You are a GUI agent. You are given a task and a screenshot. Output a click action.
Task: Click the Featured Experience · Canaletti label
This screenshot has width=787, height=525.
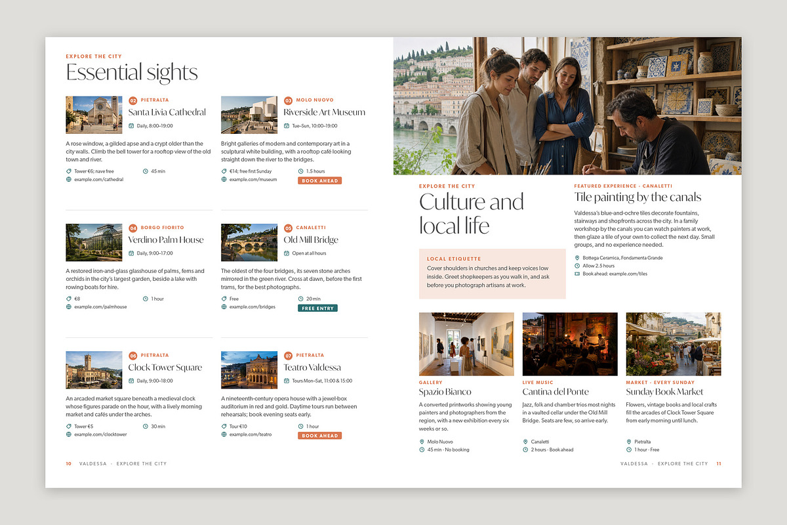(x=623, y=186)
